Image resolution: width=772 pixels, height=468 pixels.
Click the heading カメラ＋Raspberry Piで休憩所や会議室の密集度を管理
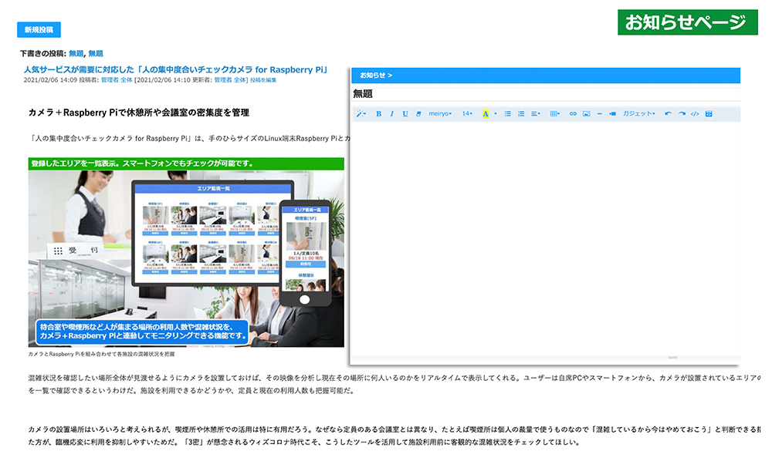point(139,113)
